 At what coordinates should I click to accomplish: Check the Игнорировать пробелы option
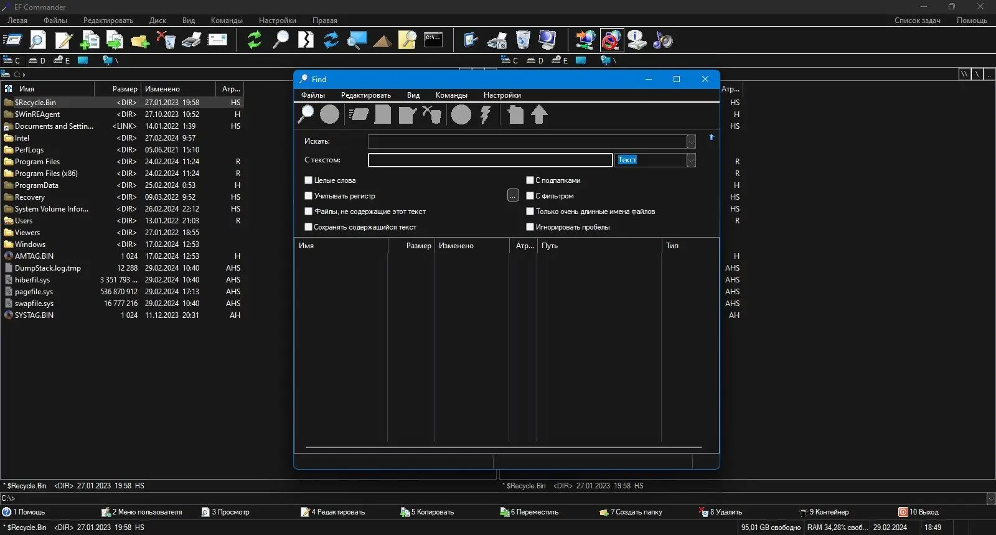click(530, 227)
